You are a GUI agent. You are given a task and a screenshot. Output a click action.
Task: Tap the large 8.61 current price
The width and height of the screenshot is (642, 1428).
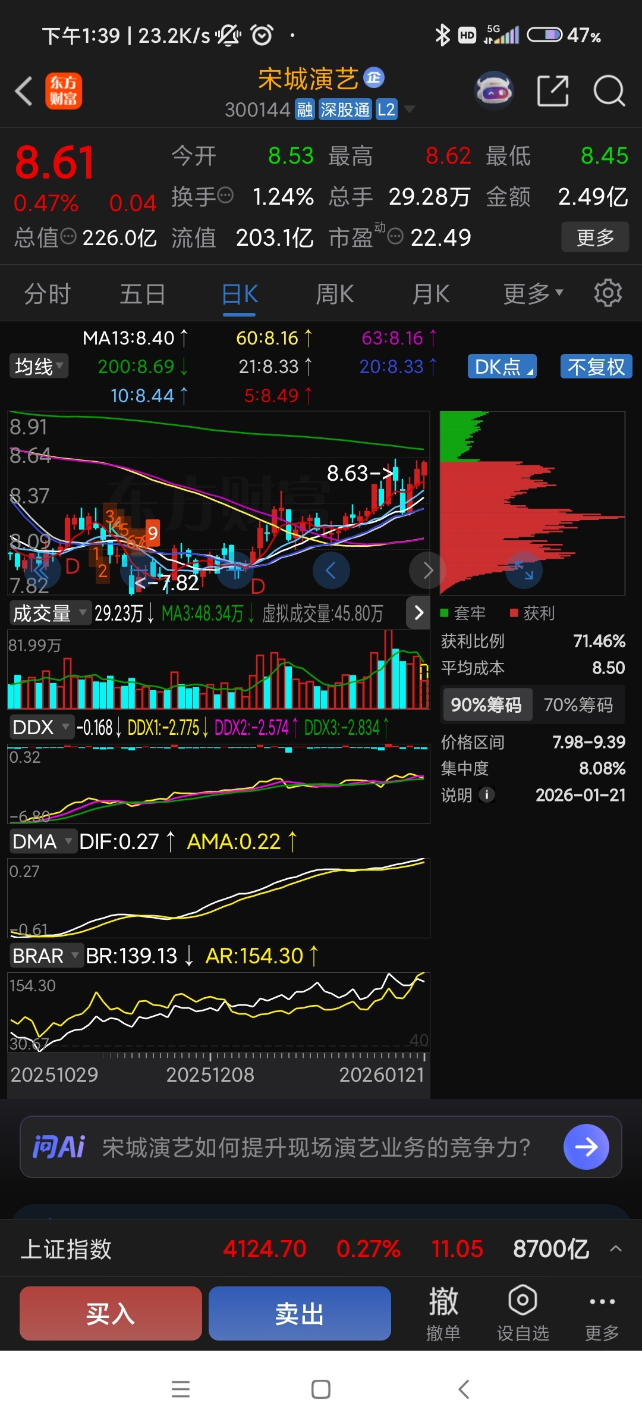55,162
